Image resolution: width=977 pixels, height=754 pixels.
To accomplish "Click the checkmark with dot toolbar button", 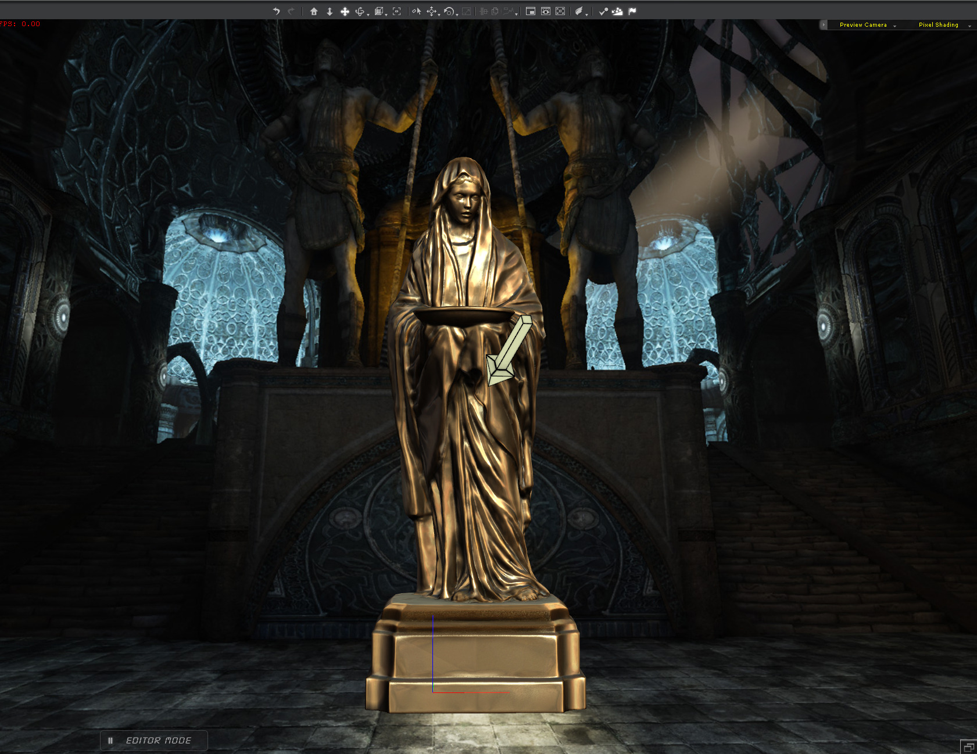I will click(x=603, y=11).
